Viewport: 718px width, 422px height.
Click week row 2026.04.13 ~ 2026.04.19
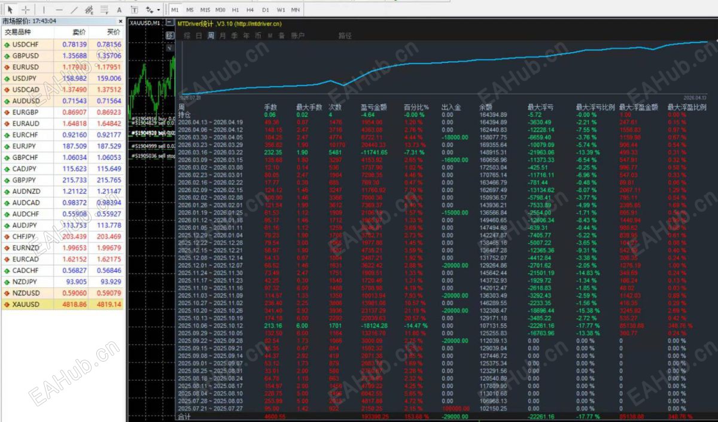[442, 122]
